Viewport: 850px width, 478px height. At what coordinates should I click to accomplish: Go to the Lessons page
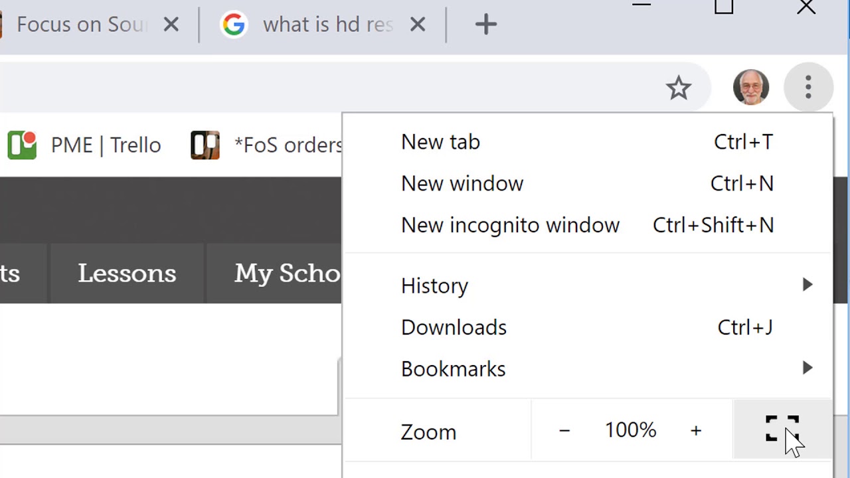point(127,274)
